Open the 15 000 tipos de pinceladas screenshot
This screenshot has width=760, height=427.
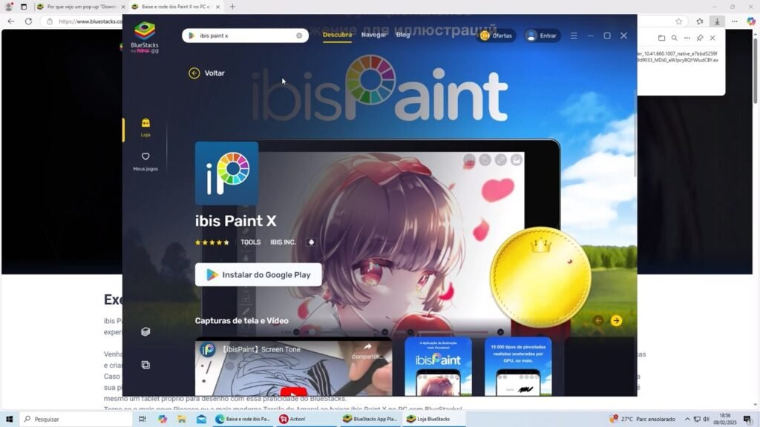tap(518, 366)
